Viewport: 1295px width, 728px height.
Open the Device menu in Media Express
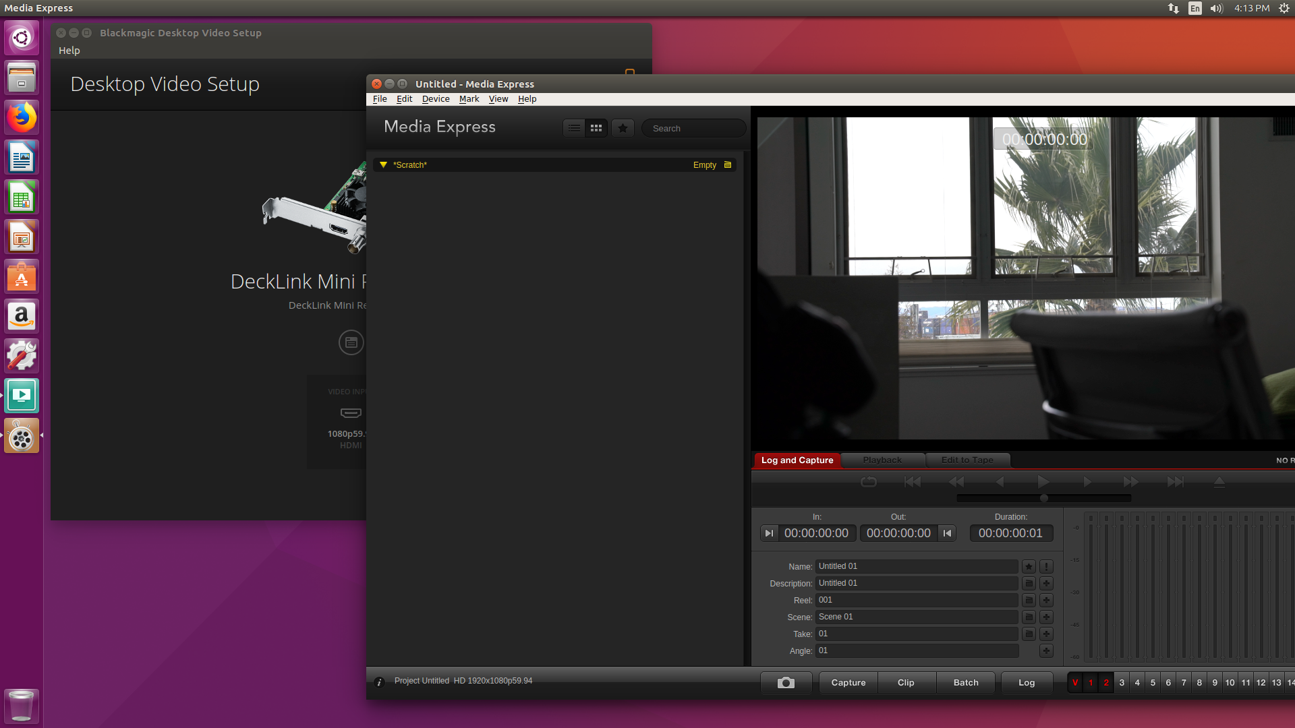[x=436, y=98]
